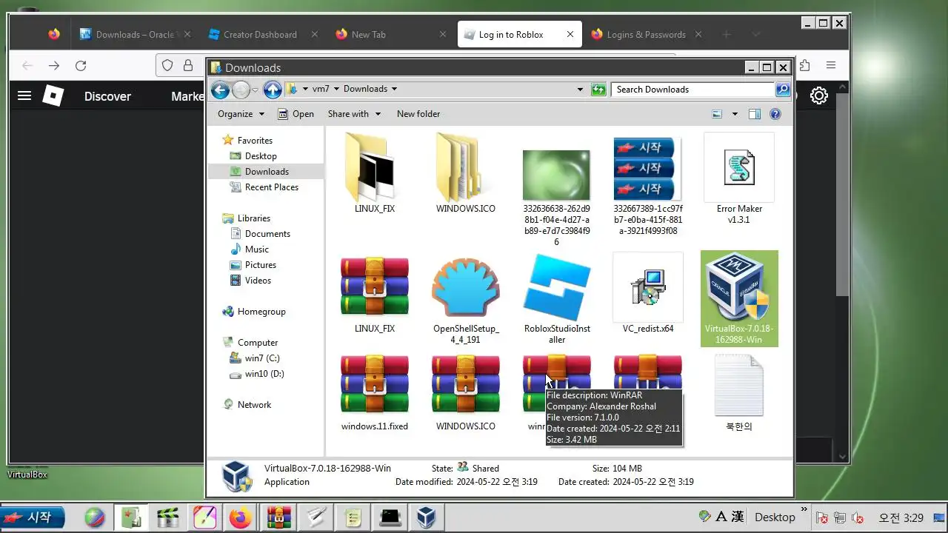The height and width of the screenshot is (533, 948).
Task: Select the LINUX_FIX folder icon
Action: tap(375, 173)
